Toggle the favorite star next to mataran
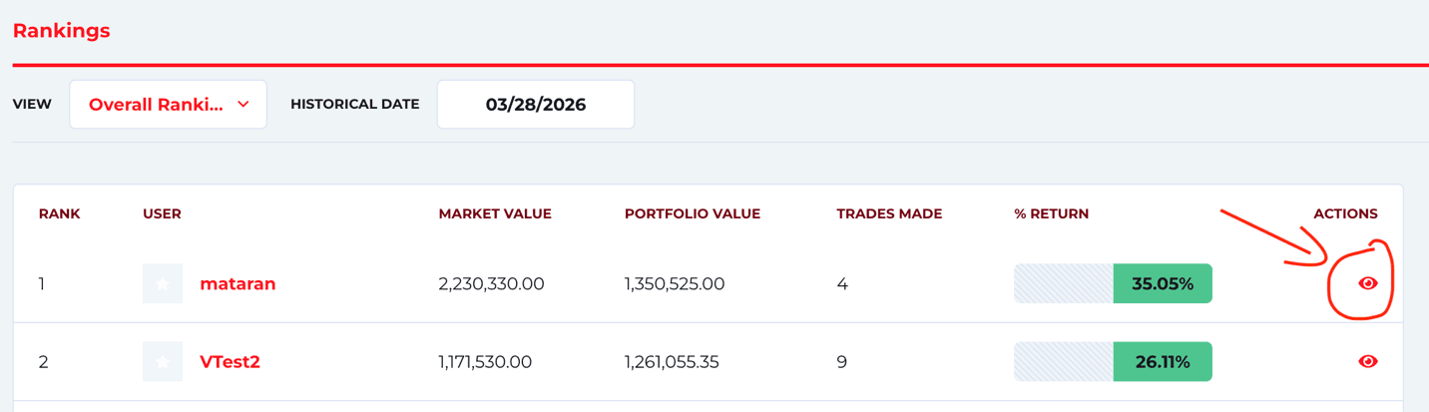Screen dimensions: 1429x412 163,284
